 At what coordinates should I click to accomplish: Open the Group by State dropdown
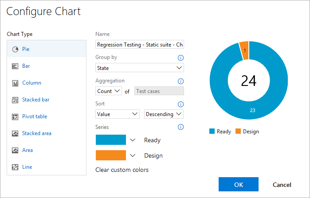click(x=140, y=68)
